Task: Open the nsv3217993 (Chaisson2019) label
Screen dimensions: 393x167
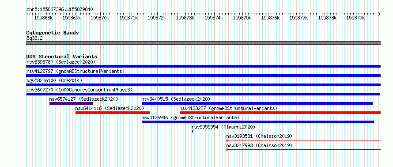Action: pos(259,145)
